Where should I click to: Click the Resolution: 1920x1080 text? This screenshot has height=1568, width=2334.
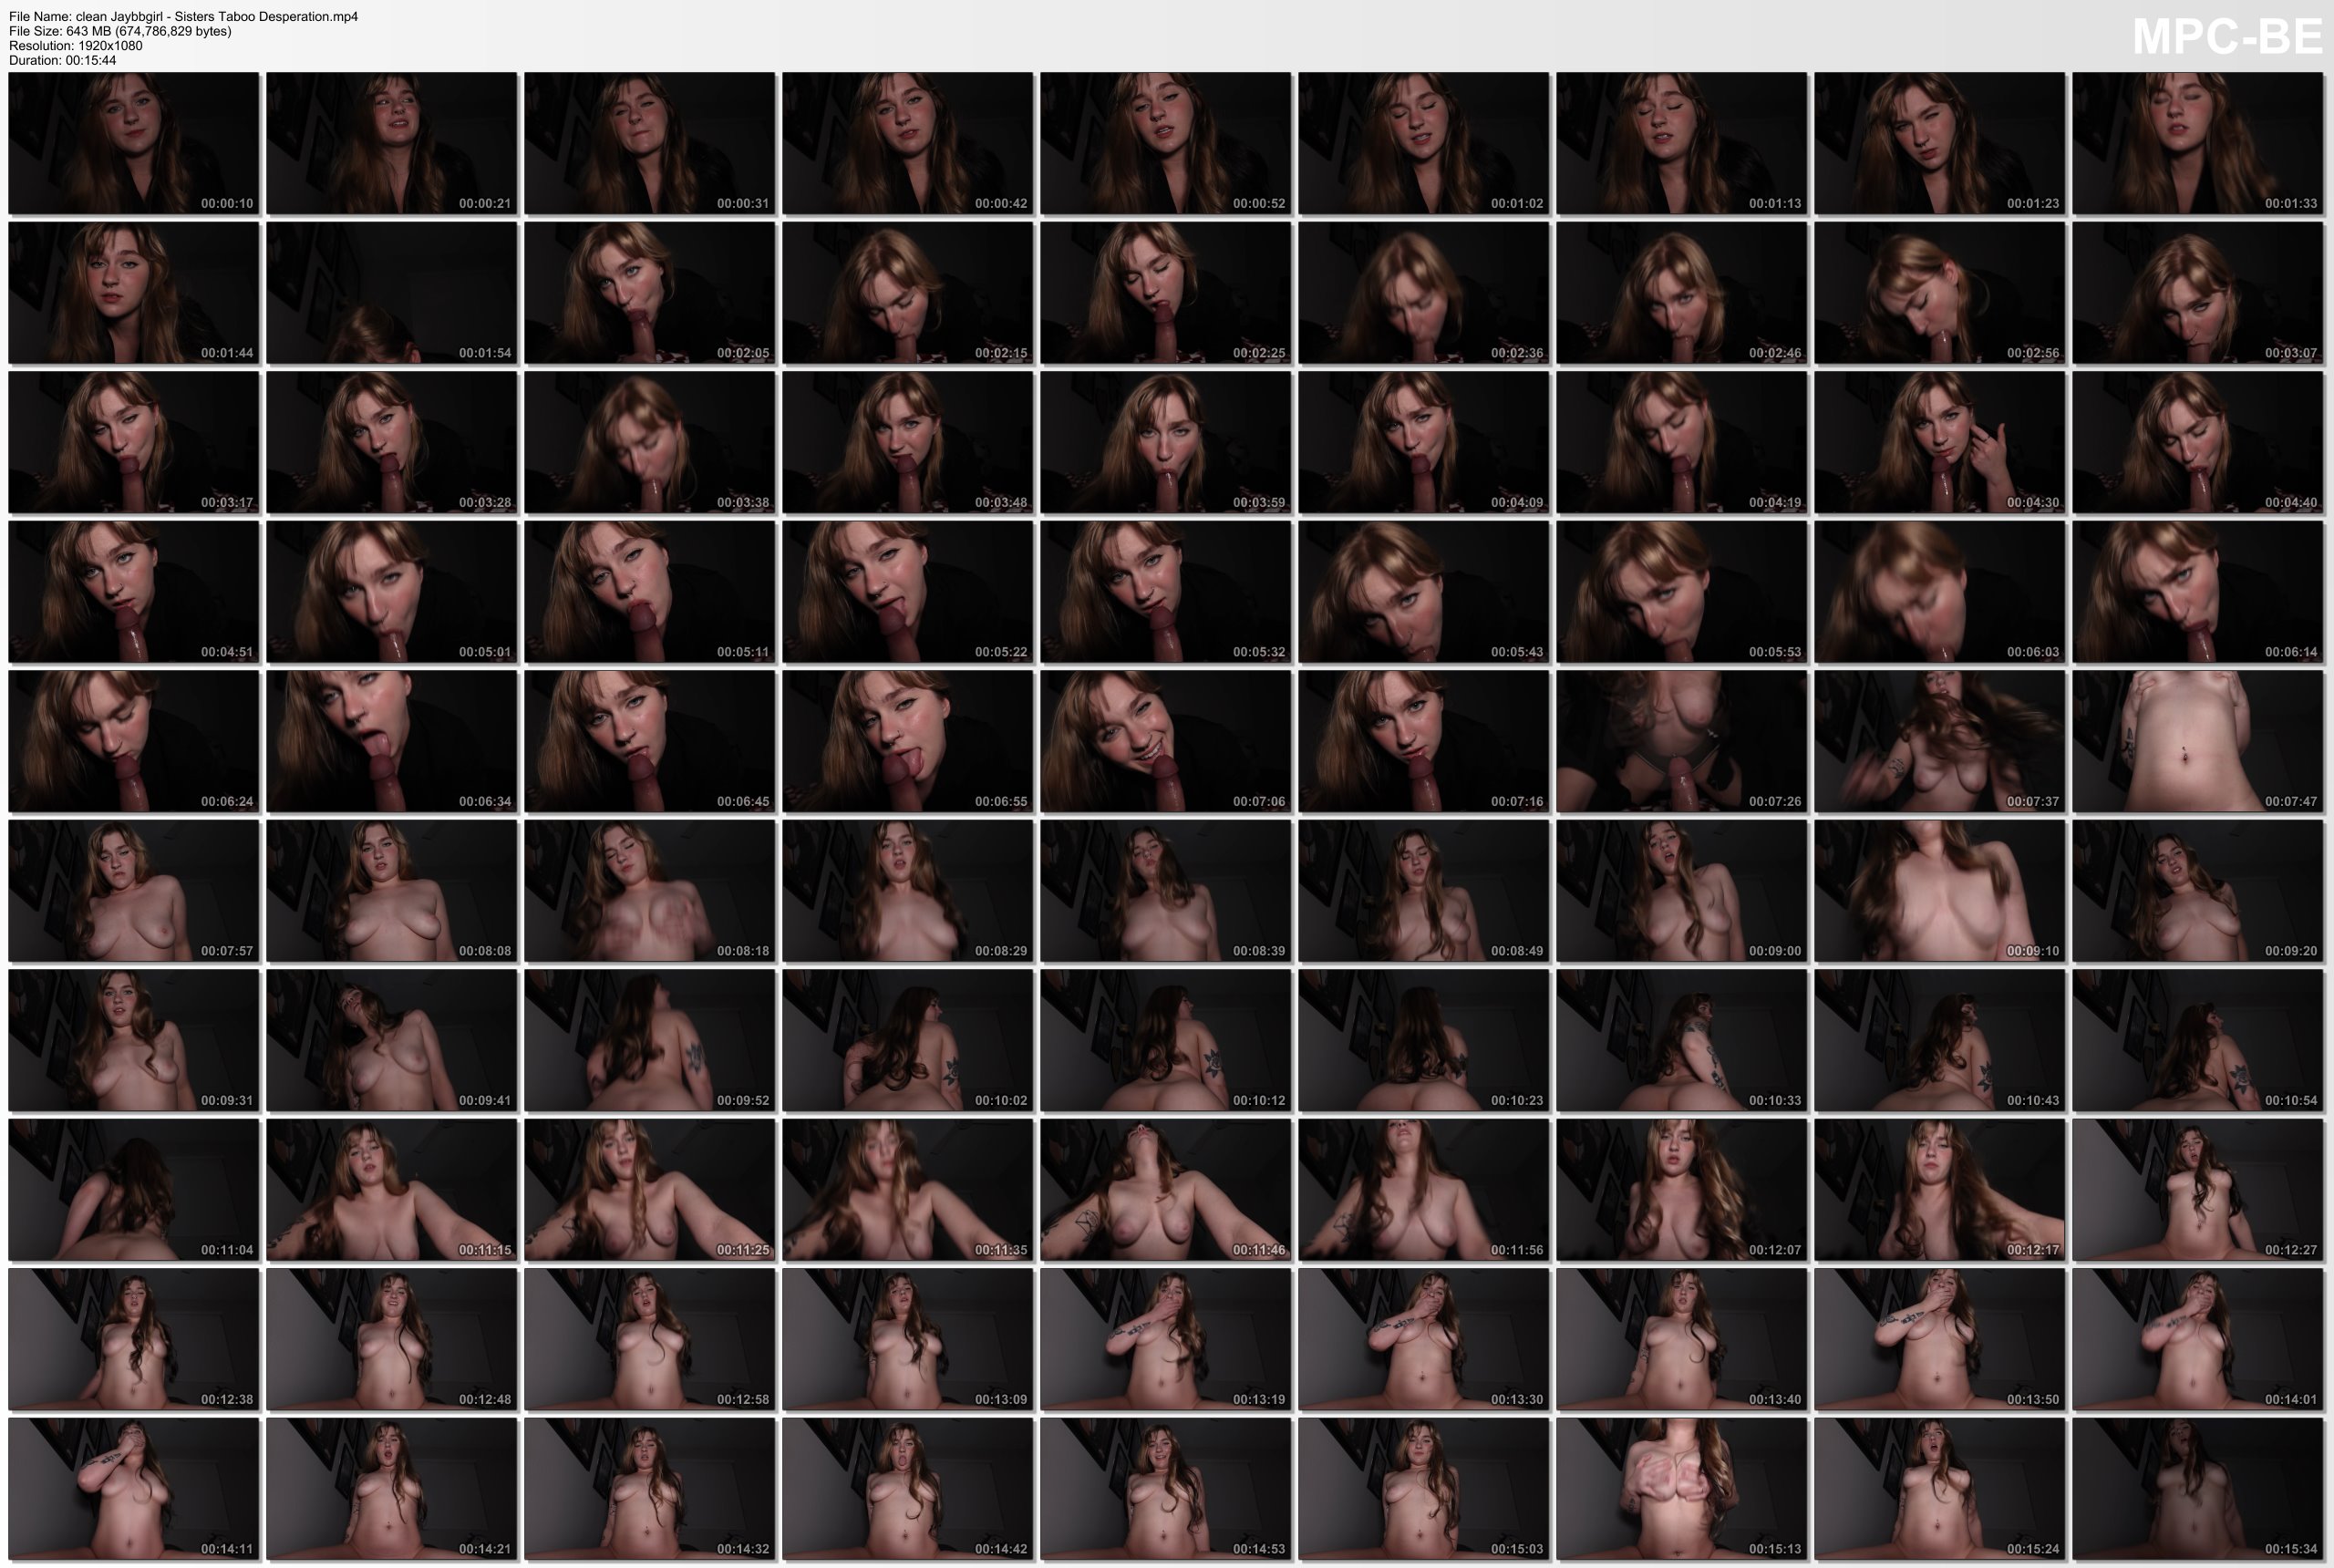coord(76,46)
